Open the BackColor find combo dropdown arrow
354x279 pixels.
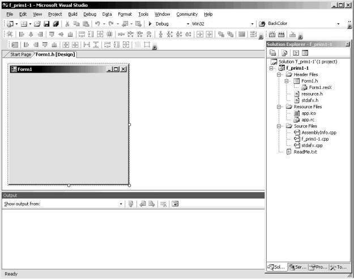(x=338, y=24)
